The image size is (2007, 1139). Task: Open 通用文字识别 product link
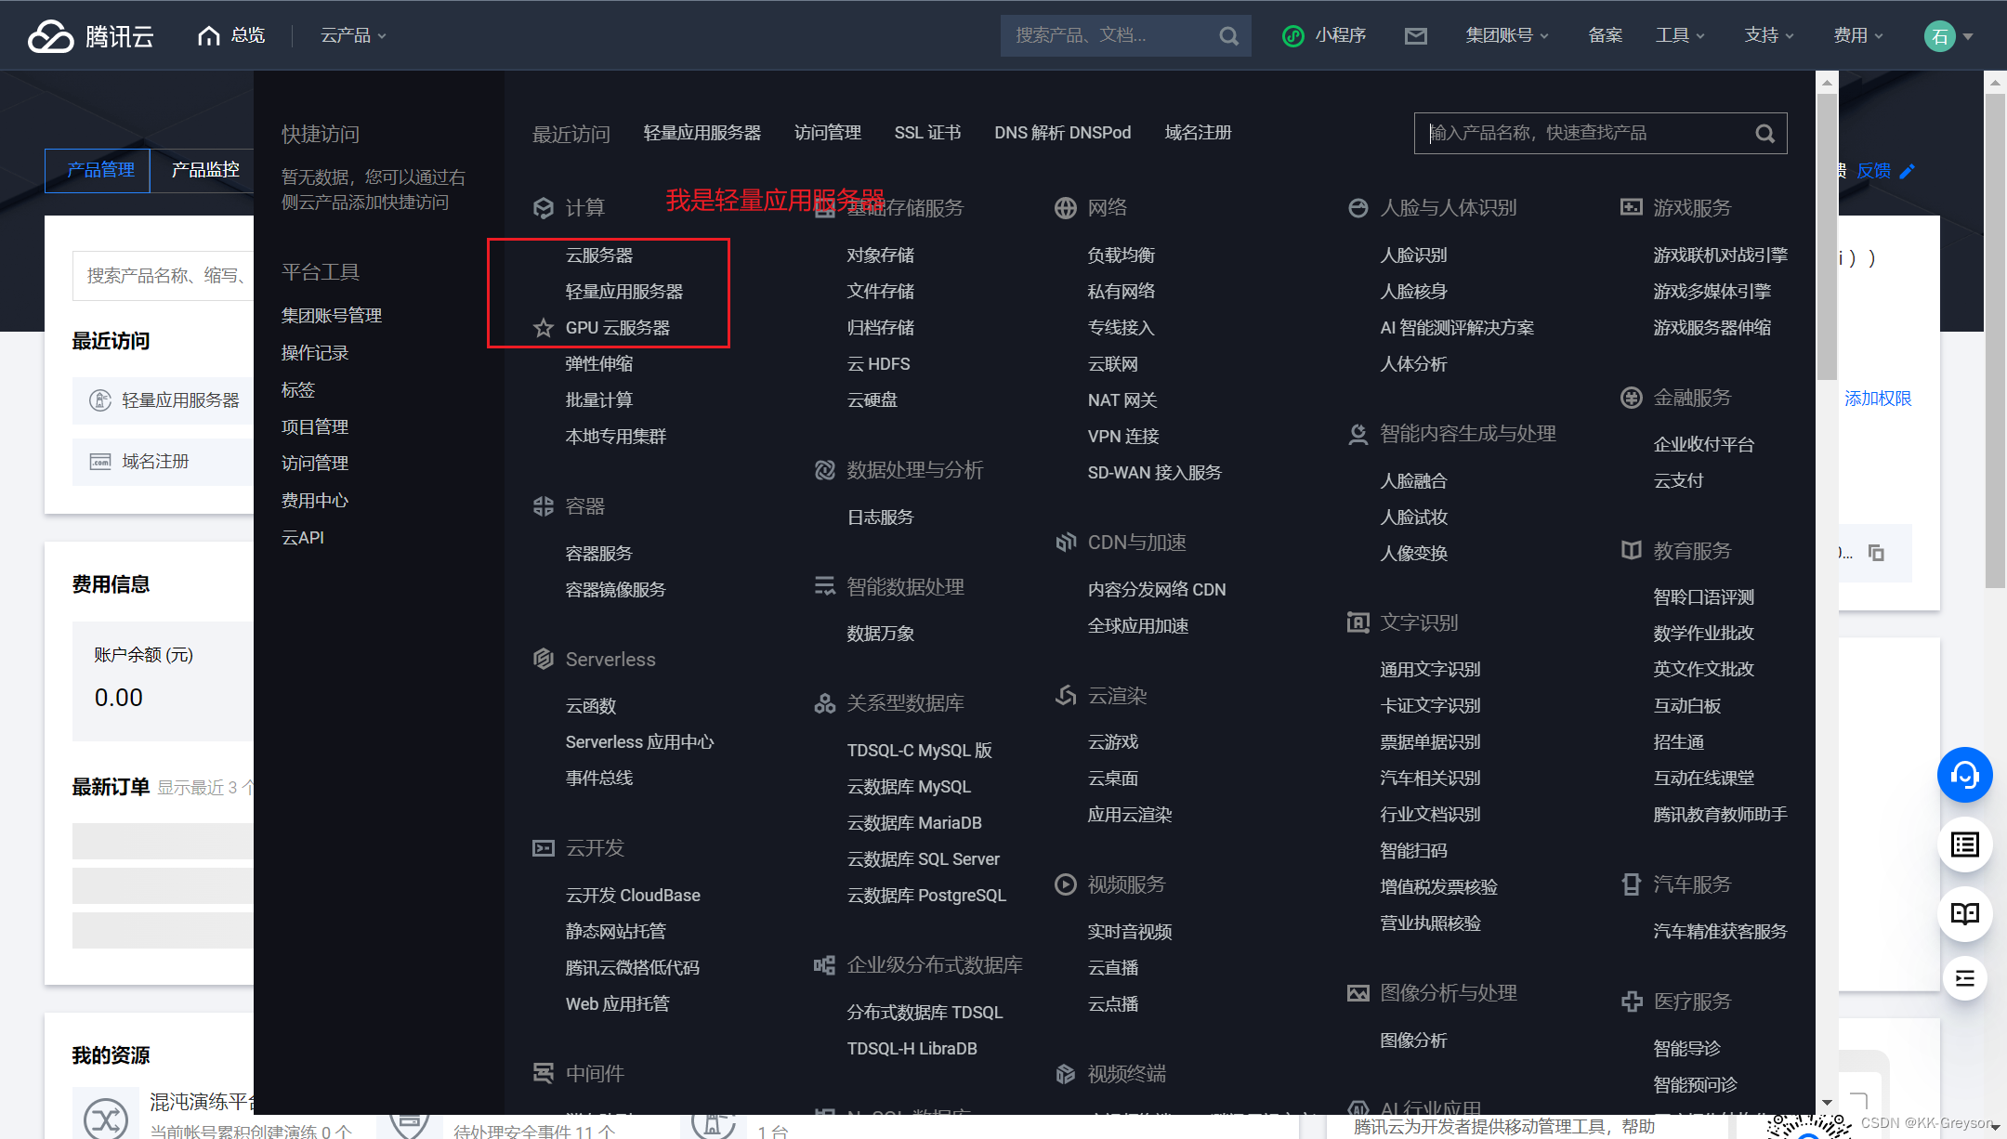coord(1430,669)
